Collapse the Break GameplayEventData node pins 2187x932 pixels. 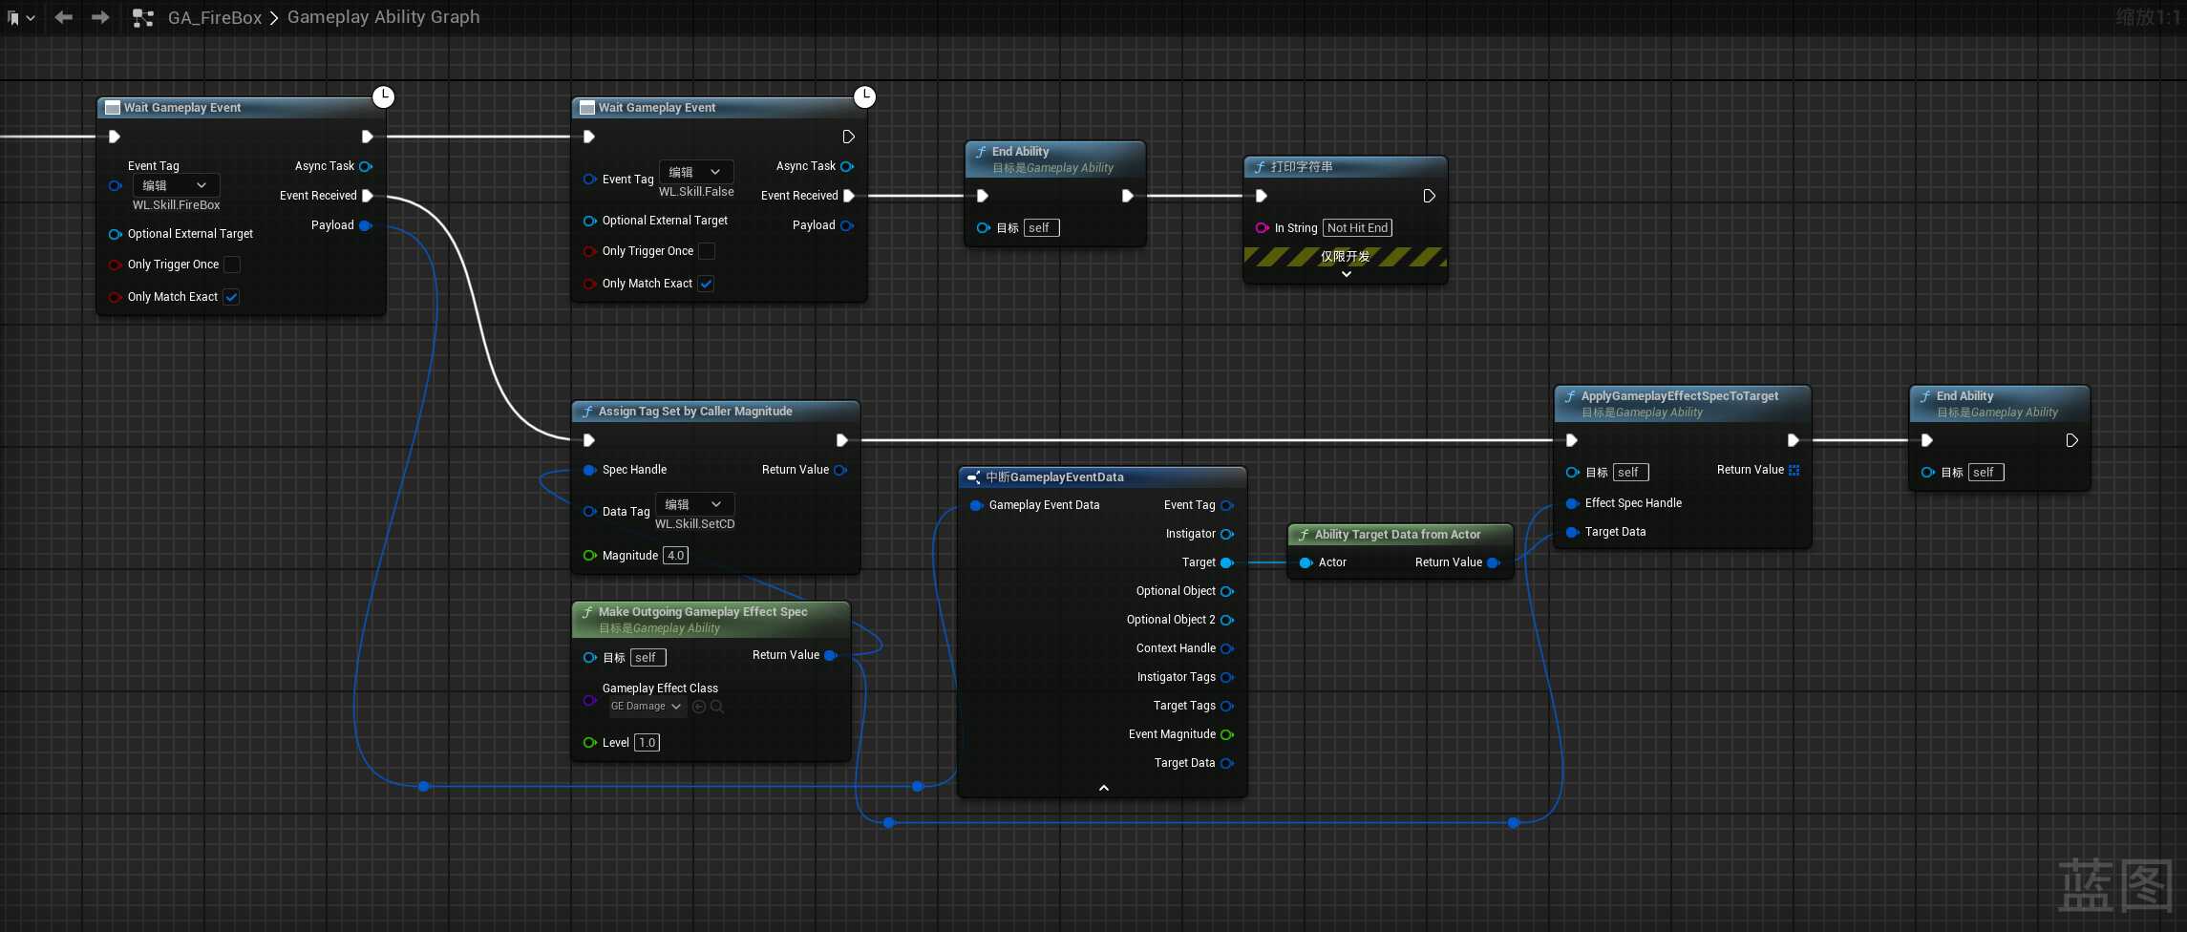pos(1103,788)
